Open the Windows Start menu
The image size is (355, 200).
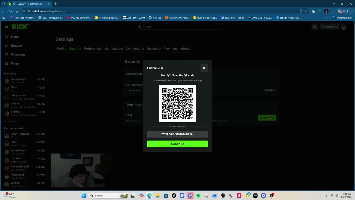[84, 196]
